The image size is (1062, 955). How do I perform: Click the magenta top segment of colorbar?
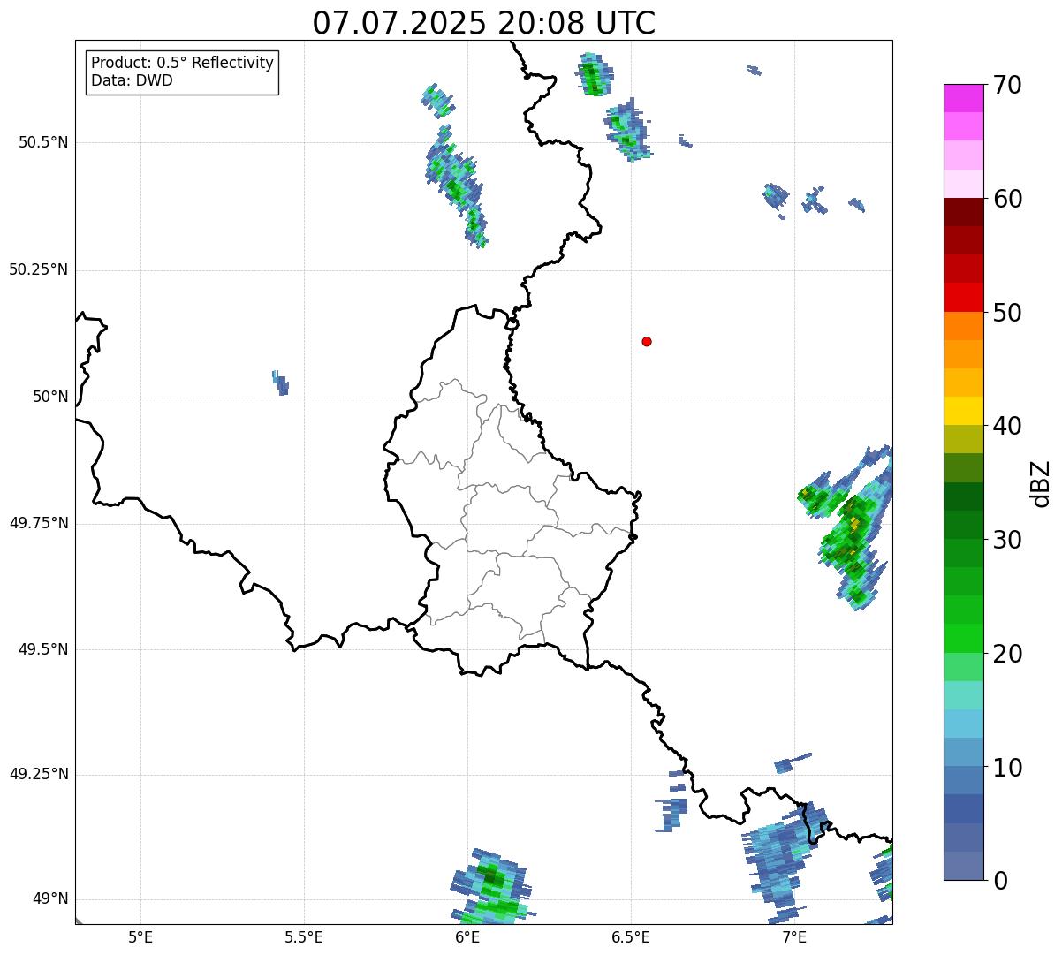(x=964, y=98)
